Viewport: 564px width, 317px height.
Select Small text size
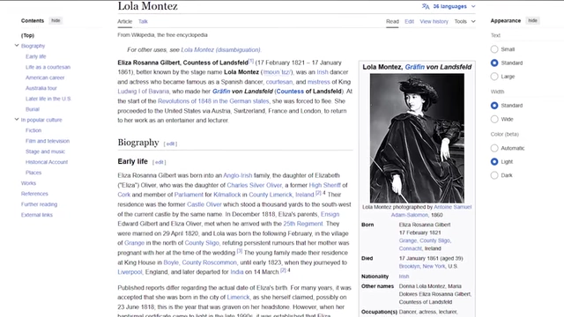(x=494, y=49)
